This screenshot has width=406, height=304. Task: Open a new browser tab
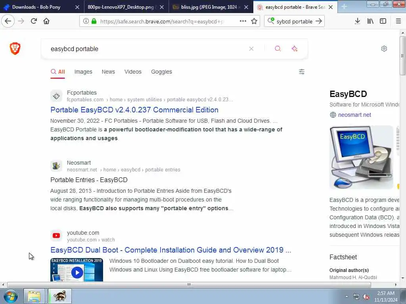pos(344,6)
